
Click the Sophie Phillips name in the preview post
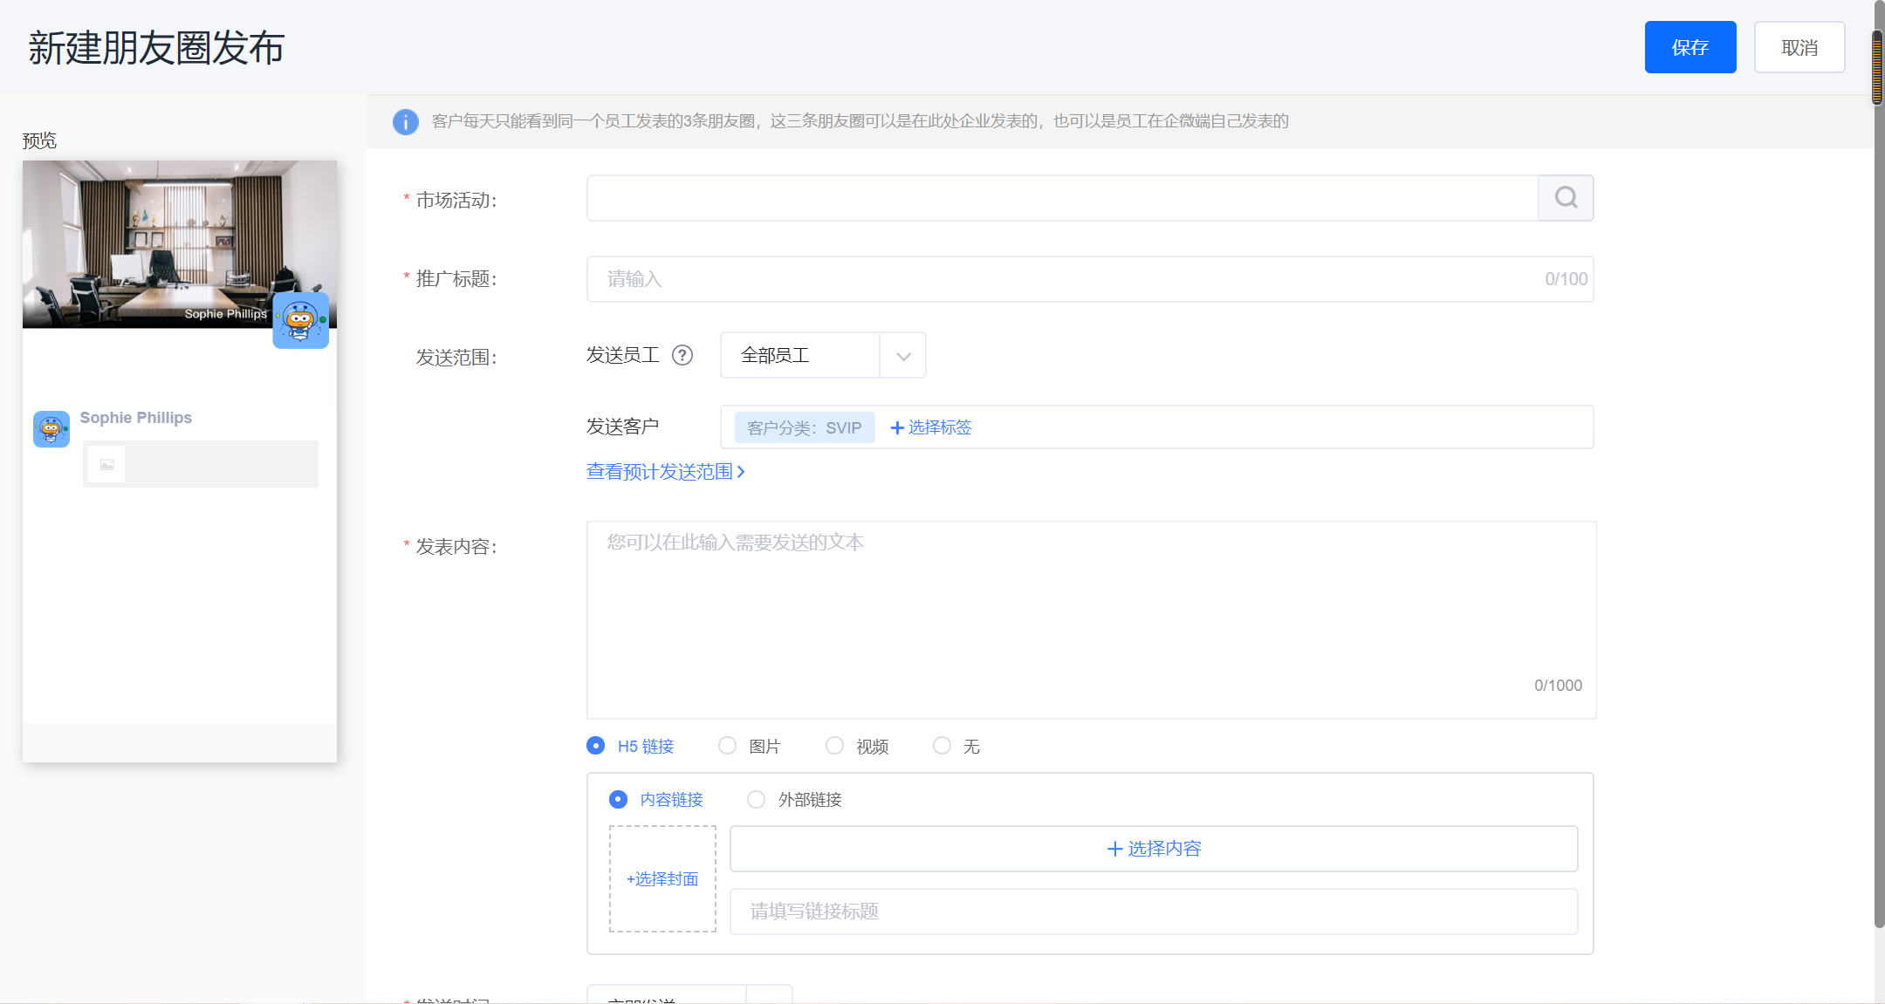pyautogui.click(x=136, y=418)
